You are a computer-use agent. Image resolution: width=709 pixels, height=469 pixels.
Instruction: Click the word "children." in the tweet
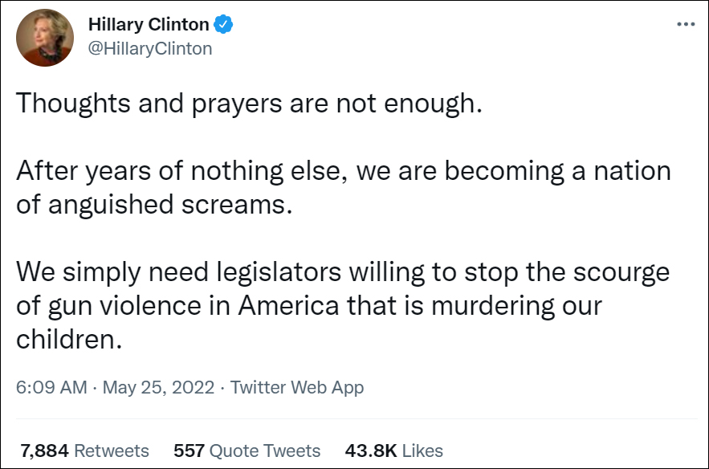pyautogui.click(x=69, y=338)
